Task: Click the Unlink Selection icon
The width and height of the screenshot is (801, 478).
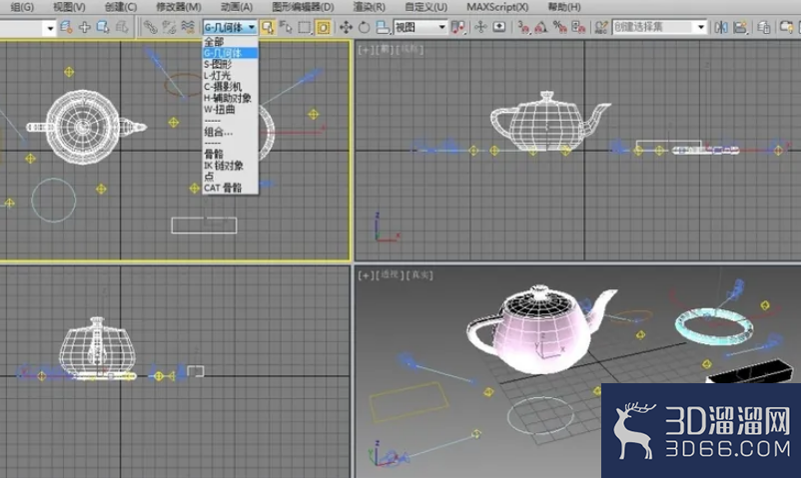Action: (x=169, y=27)
